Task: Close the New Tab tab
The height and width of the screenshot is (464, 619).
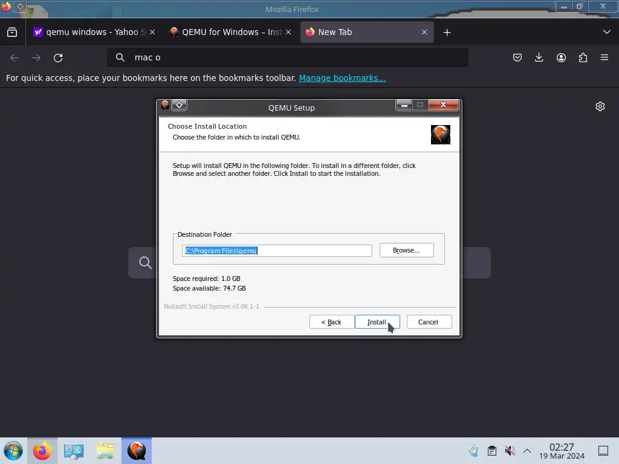Action: (424, 32)
